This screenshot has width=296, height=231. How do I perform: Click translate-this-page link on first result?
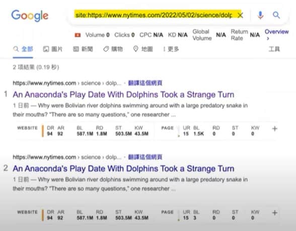click(x=145, y=83)
